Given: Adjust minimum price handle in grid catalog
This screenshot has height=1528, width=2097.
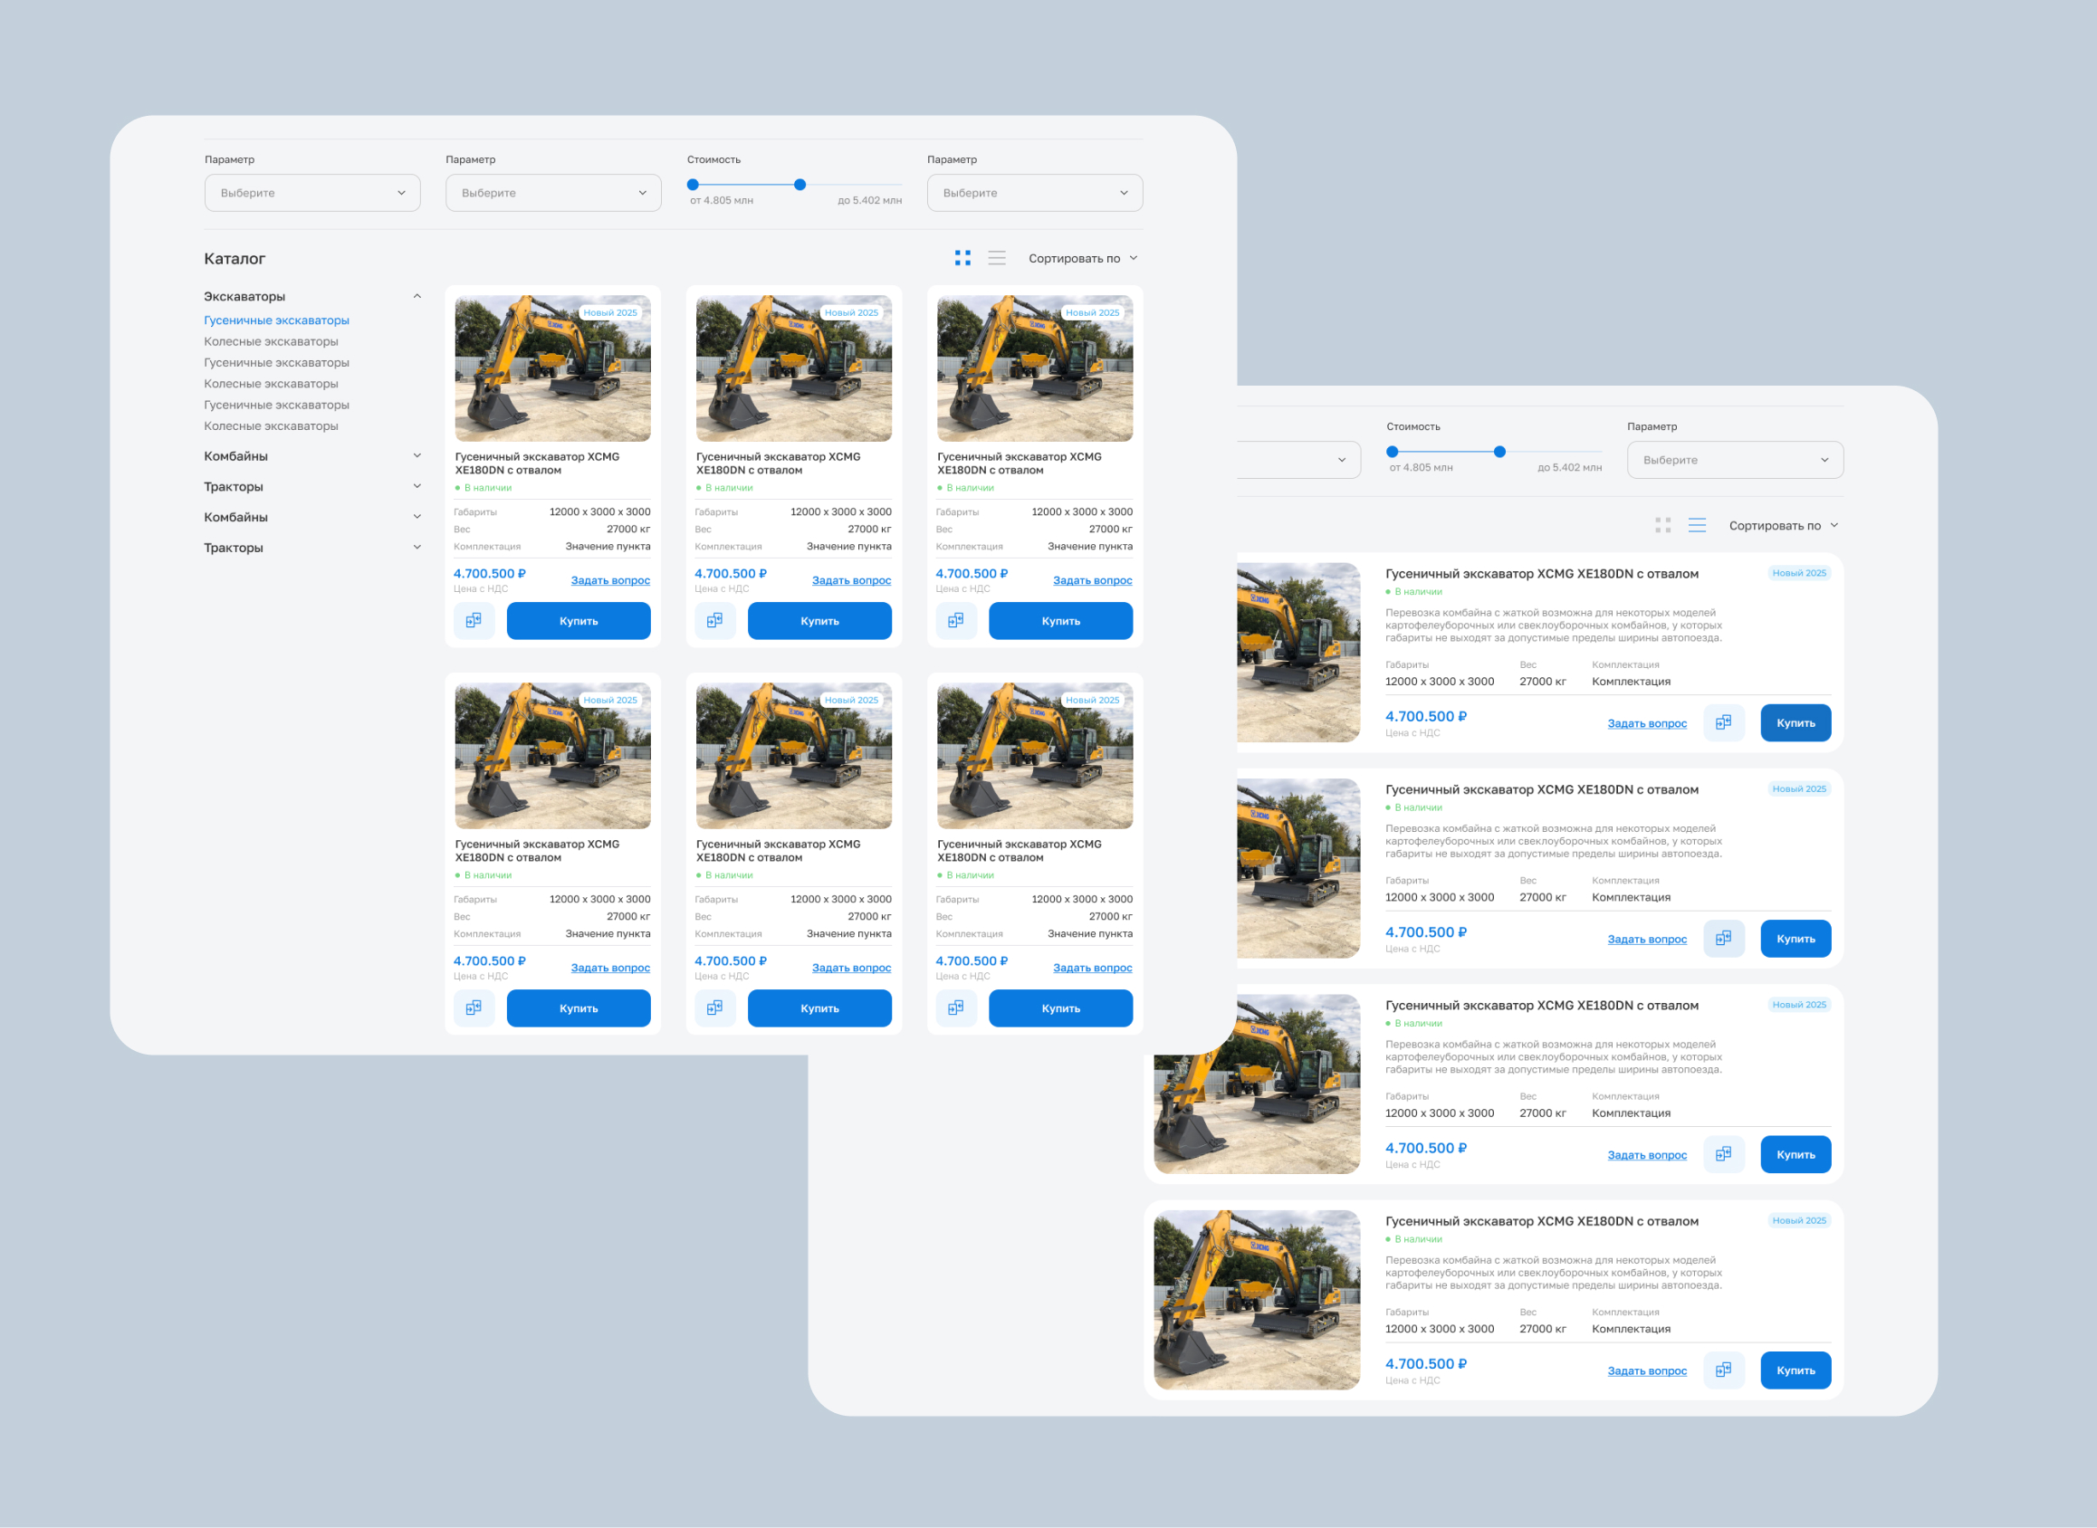Looking at the screenshot, I should pos(693,184).
